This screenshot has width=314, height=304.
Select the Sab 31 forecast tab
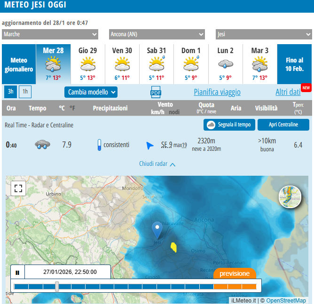point(157,64)
